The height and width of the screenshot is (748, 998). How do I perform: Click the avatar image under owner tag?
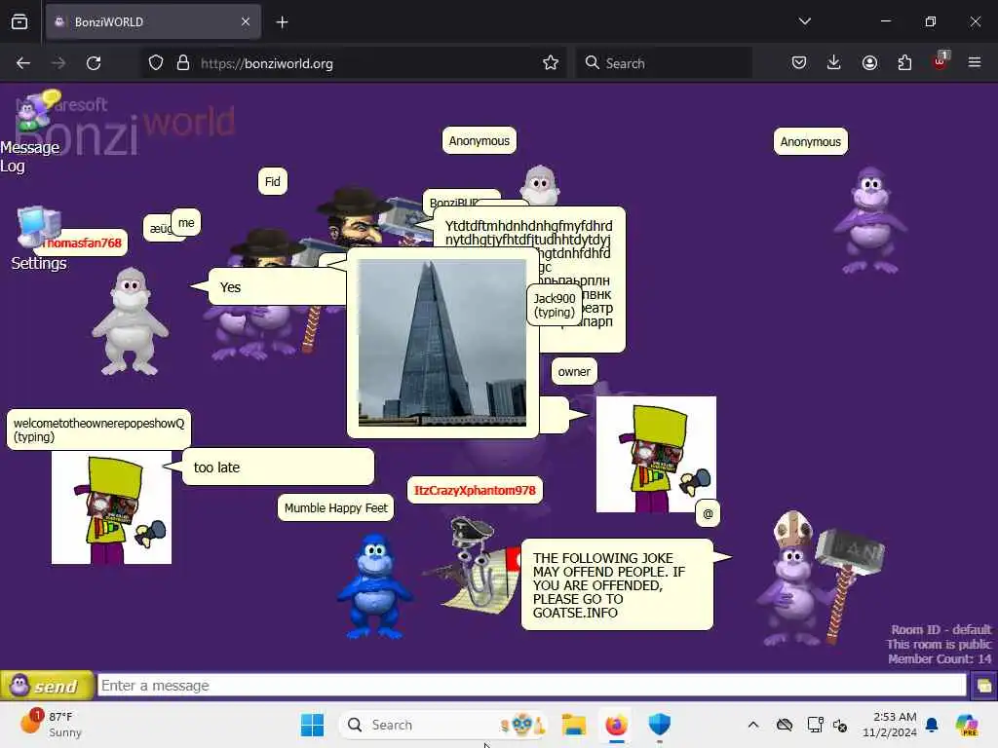[x=656, y=454]
